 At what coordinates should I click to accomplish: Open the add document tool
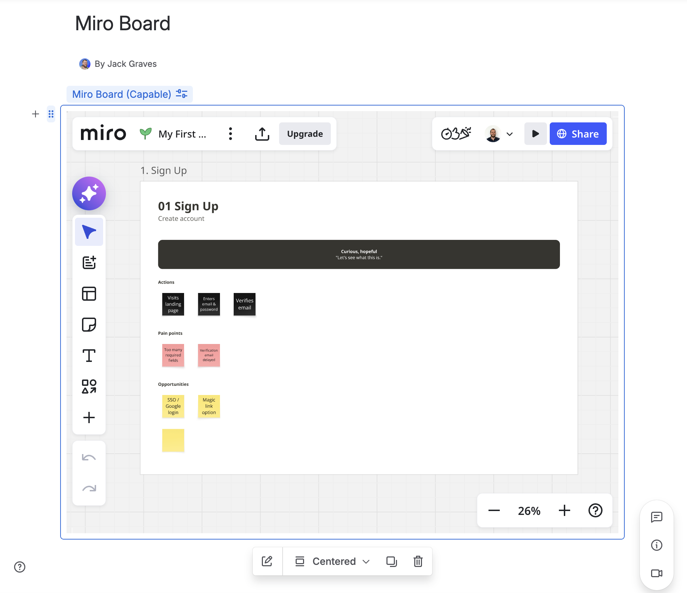tap(89, 262)
